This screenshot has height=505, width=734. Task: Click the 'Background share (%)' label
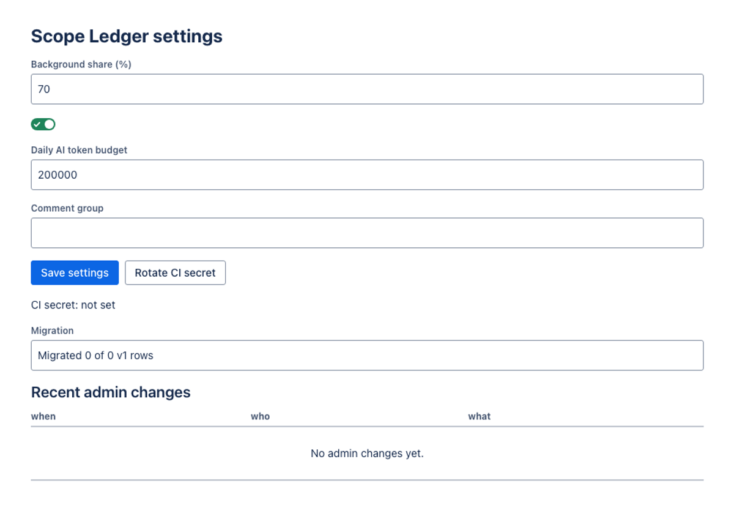point(81,64)
